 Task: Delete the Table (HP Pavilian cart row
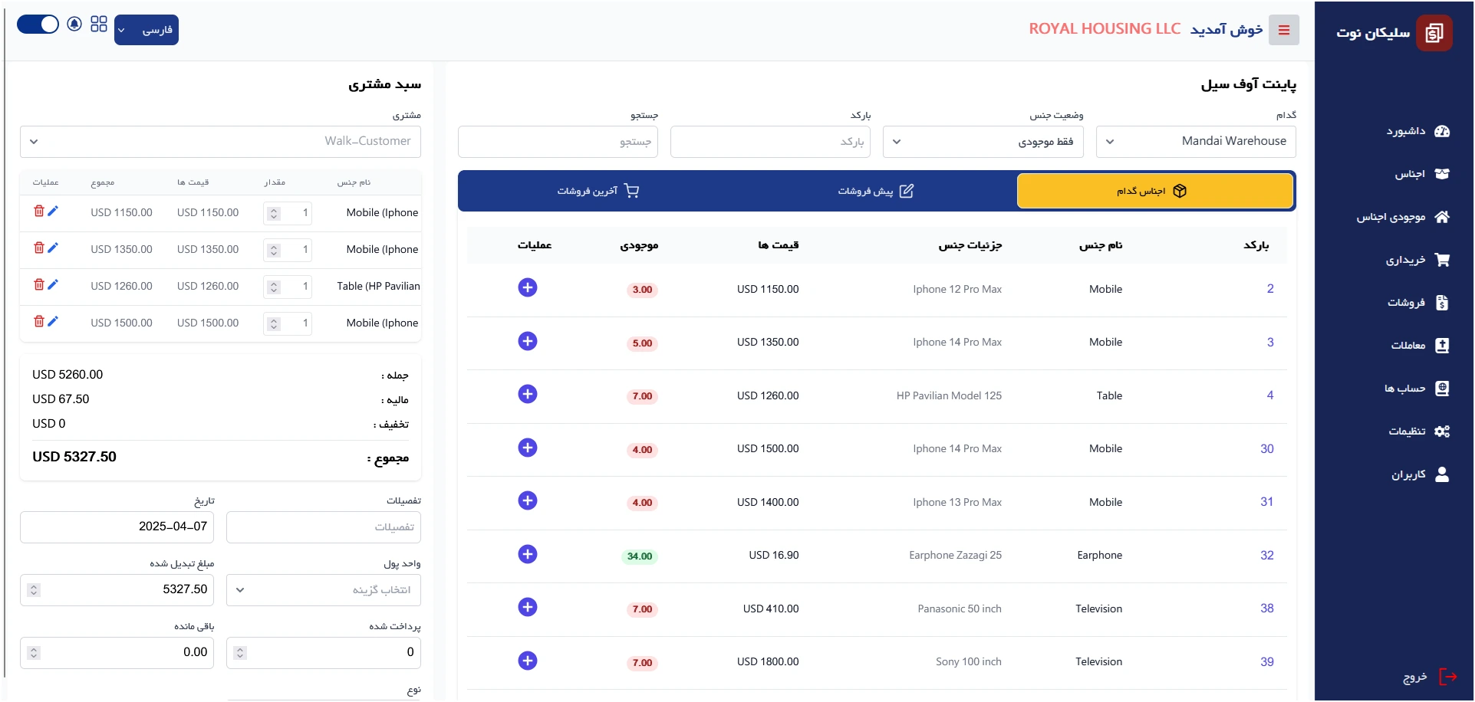(38, 284)
